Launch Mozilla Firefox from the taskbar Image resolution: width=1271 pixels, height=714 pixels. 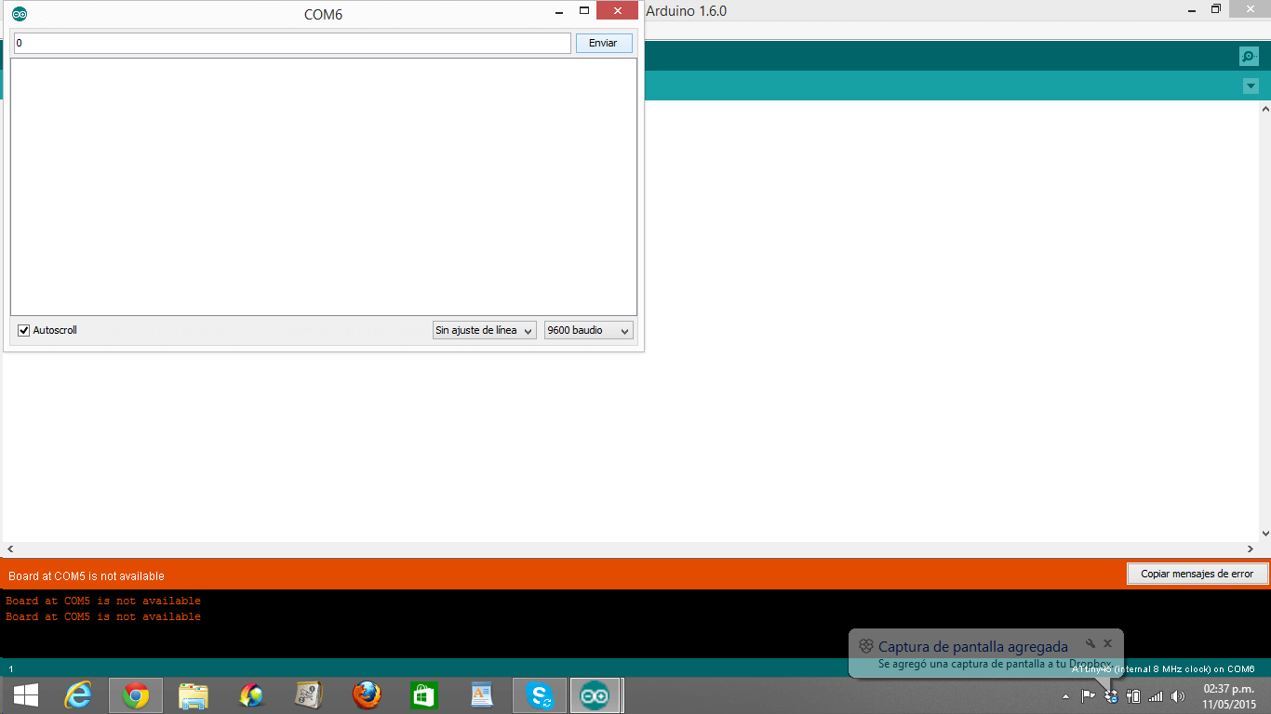pyautogui.click(x=367, y=695)
